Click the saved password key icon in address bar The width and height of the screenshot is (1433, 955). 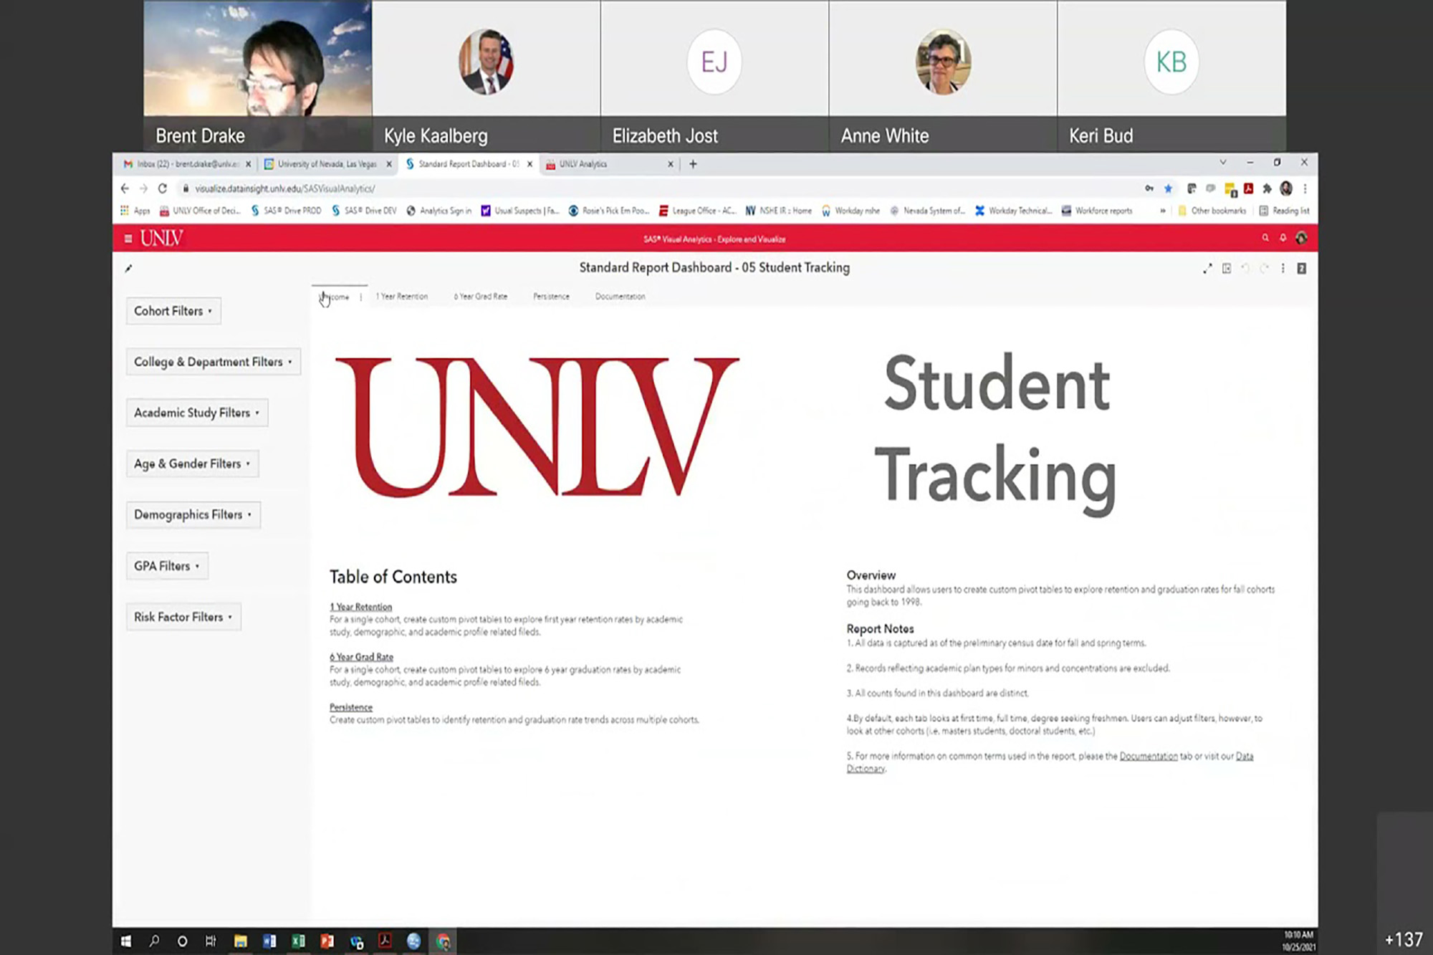(x=1149, y=188)
